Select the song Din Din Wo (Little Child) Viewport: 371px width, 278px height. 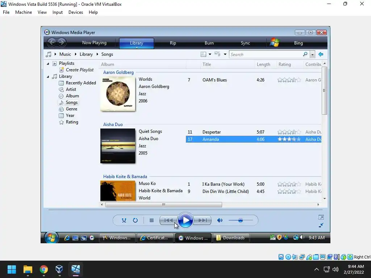(x=225, y=191)
